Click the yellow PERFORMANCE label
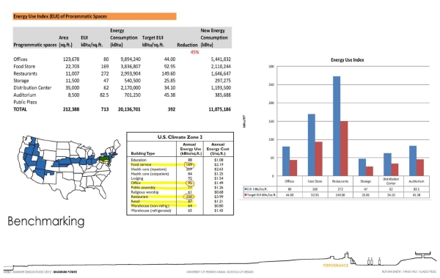 pos(336,266)
